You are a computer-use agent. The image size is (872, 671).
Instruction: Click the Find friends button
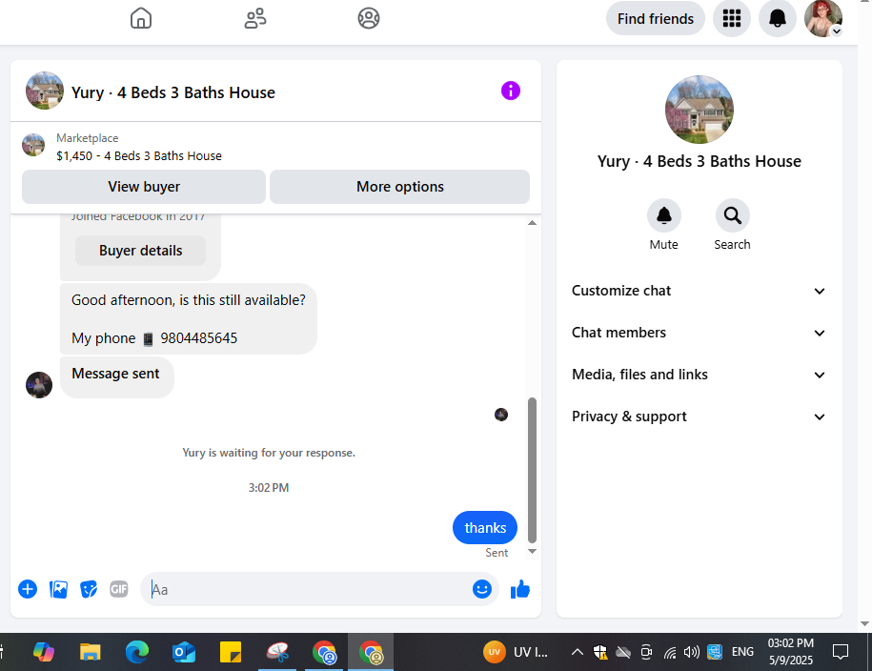click(x=655, y=18)
